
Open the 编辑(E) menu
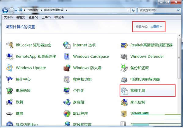click(21, 17)
